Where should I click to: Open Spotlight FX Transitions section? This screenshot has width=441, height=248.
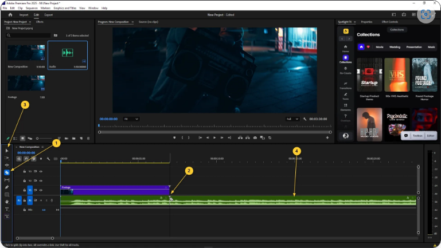345,85
